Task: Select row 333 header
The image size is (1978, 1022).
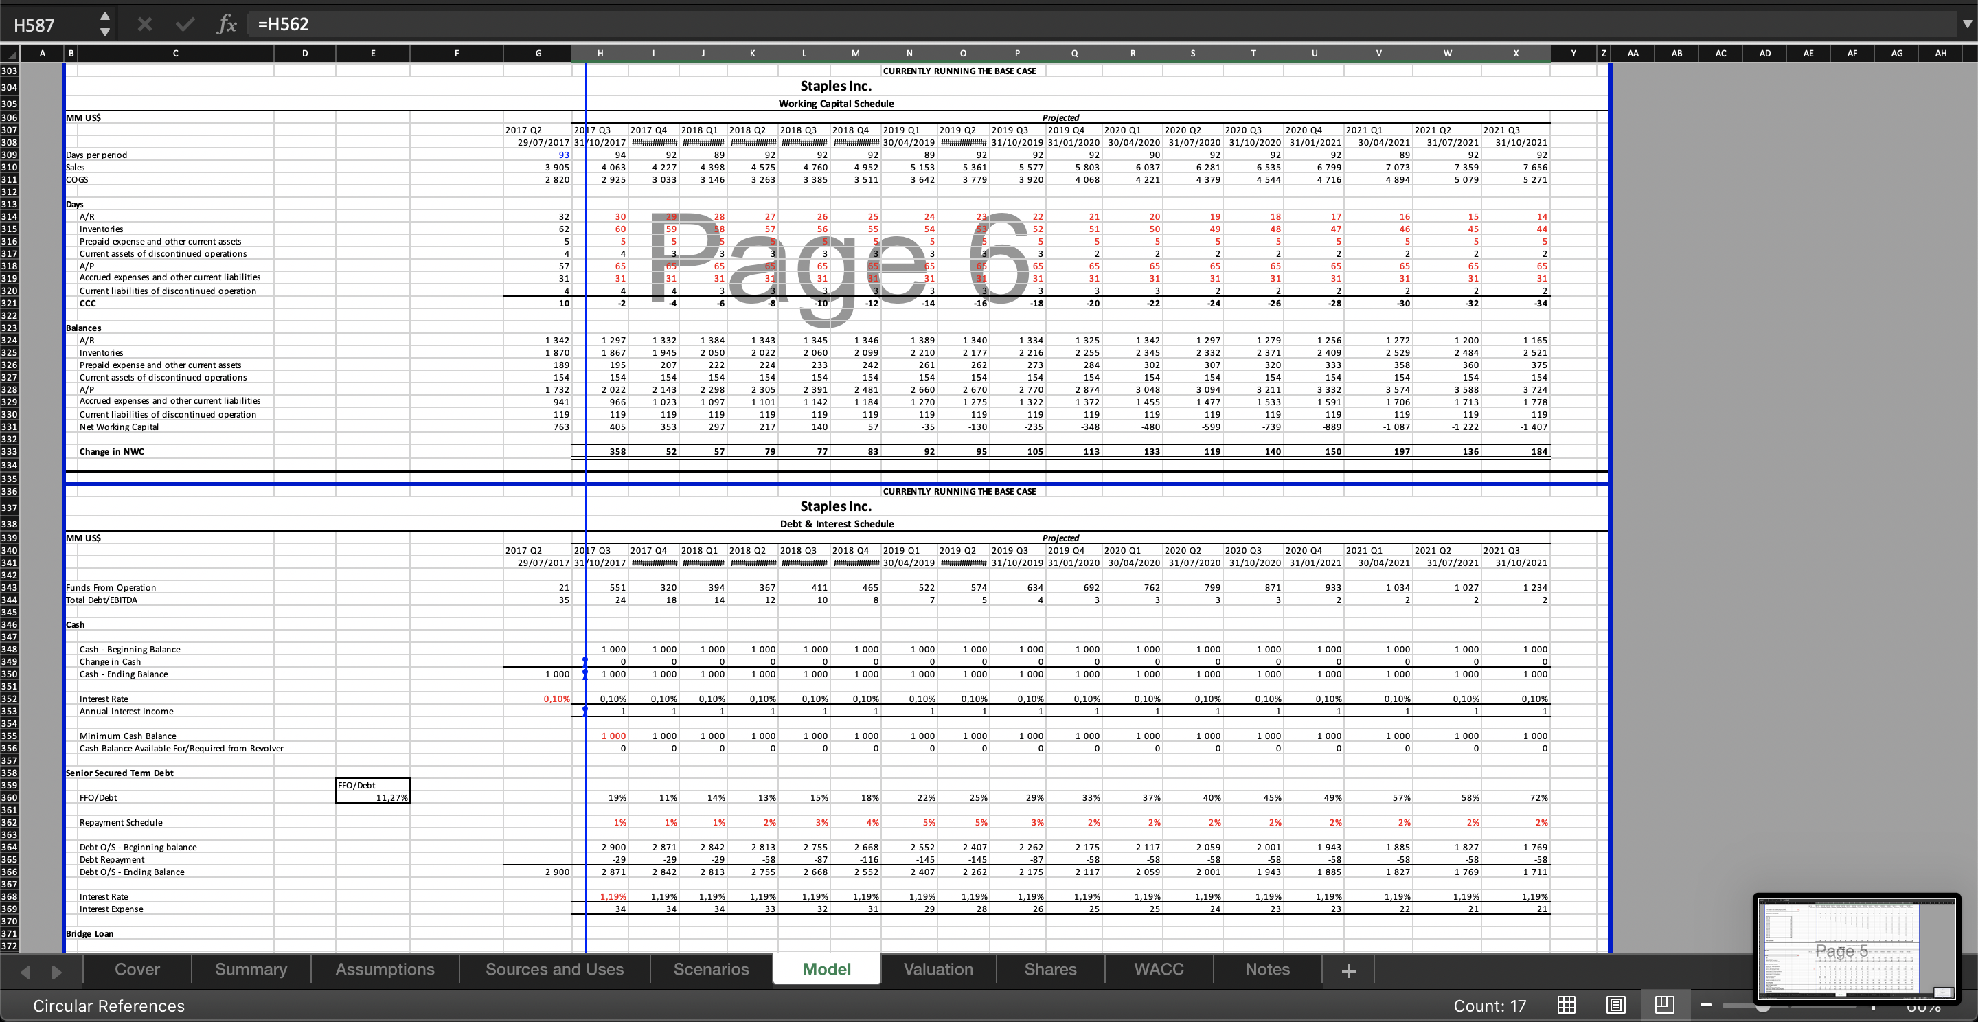Action: pyautogui.click(x=9, y=451)
